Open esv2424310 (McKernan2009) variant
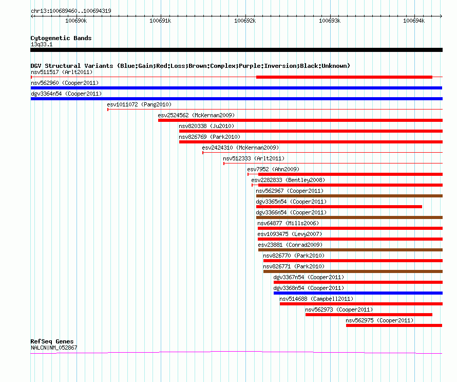This screenshot has height=382, width=457. click(x=240, y=148)
